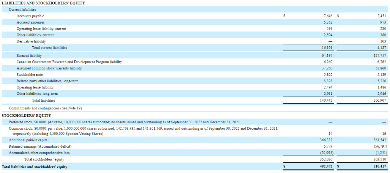The image size is (390, 173).
Task: Click the value 5,720
Action: (x=382, y=81)
